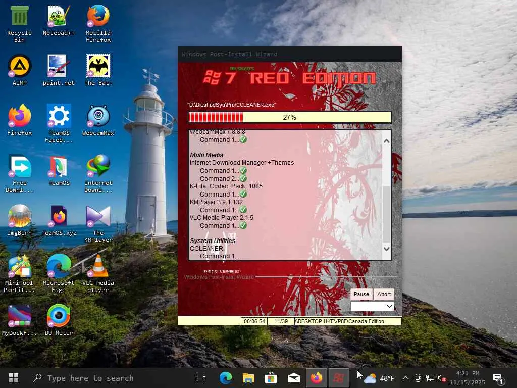Click the Firefox desktop shortcut

coord(20,120)
